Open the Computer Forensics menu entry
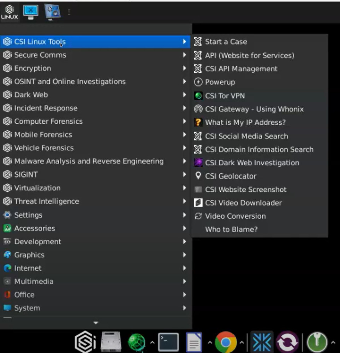 click(x=48, y=121)
